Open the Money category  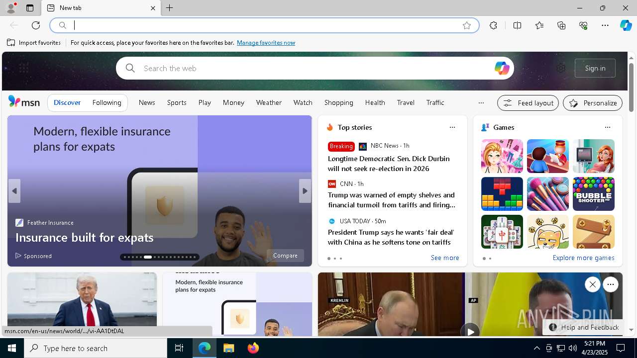pyautogui.click(x=233, y=102)
